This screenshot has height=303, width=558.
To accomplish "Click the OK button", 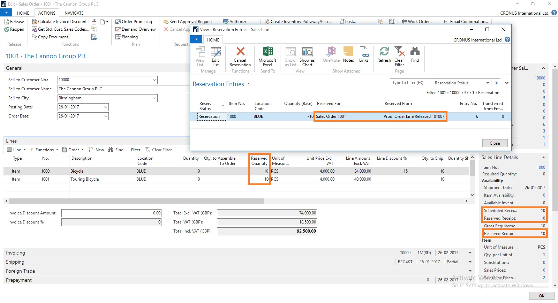I will 541,296.
